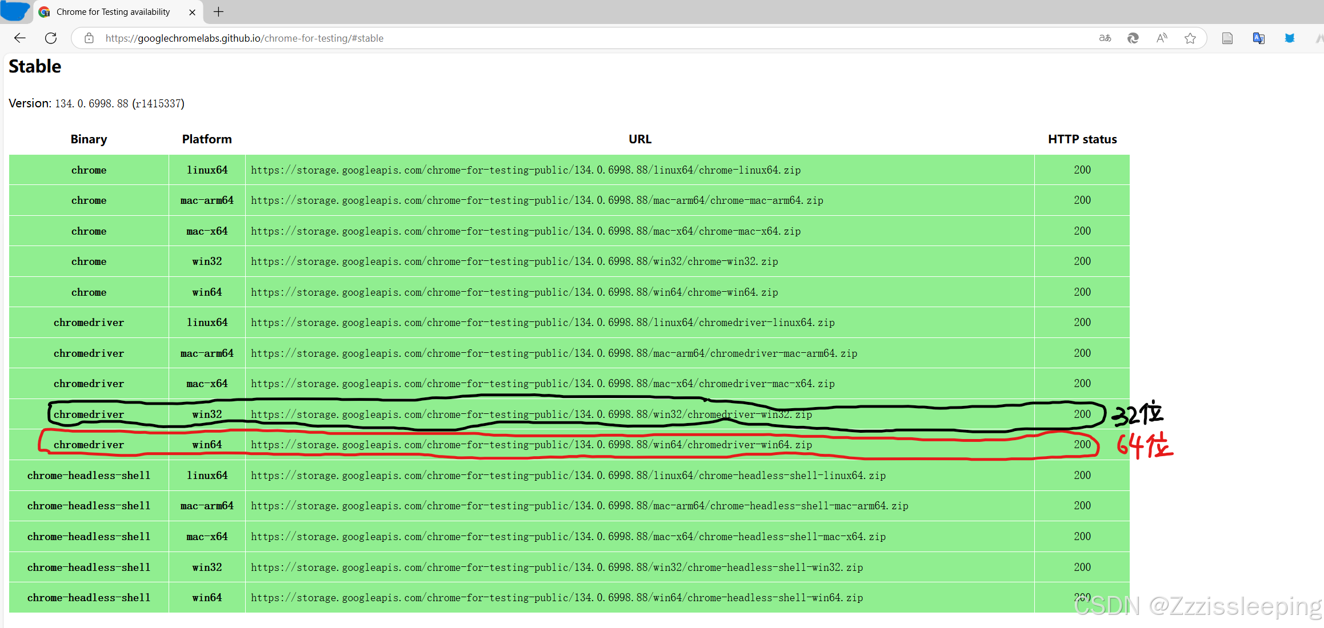The width and height of the screenshot is (1324, 628).
Task: Open the translator extension icon
Action: [1258, 38]
